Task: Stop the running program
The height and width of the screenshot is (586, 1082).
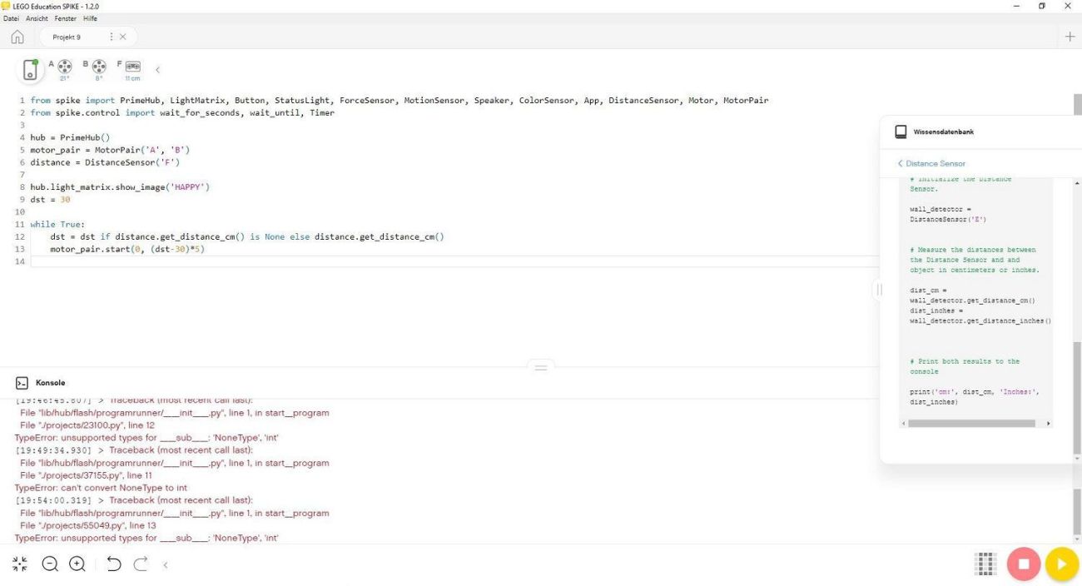Action: coord(1024,564)
